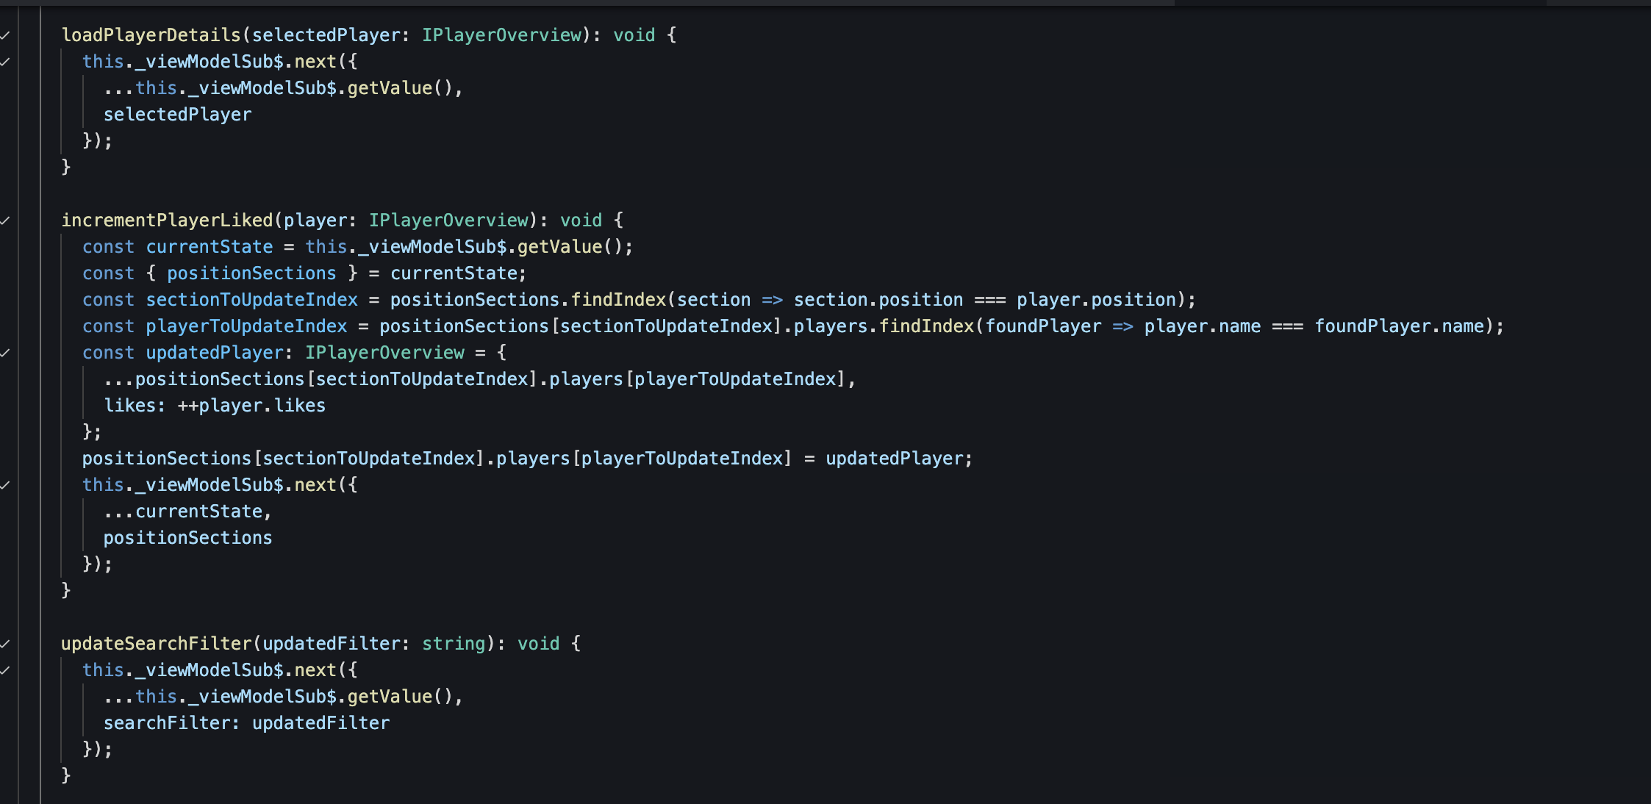Viewport: 1651px width, 804px height.
Task: Click the selectedPlayer shorthand property line
Action: 177,115
